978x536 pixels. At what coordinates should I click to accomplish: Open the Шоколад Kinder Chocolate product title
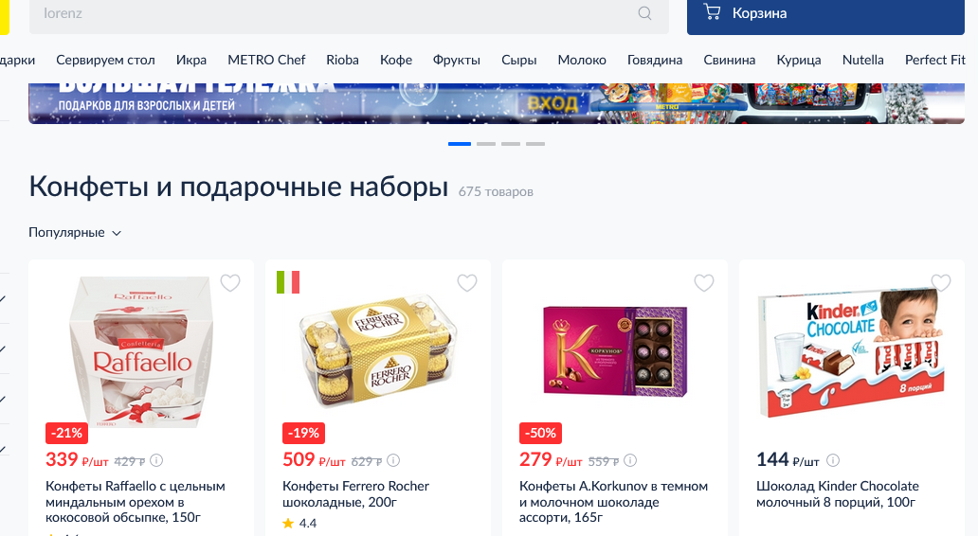coord(837,493)
